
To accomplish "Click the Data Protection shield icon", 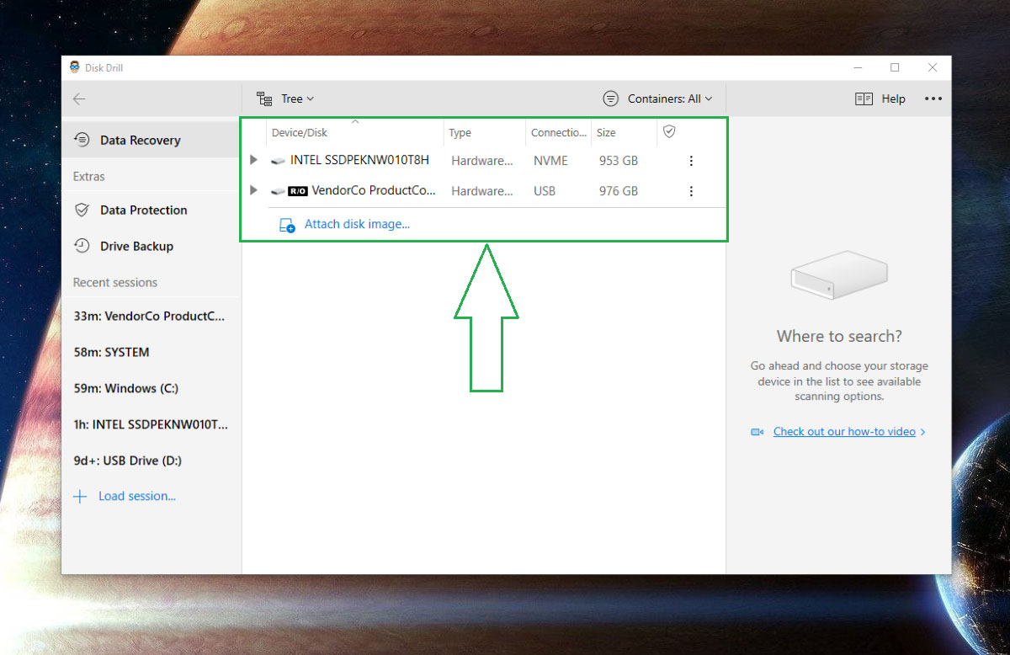I will [x=82, y=210].
